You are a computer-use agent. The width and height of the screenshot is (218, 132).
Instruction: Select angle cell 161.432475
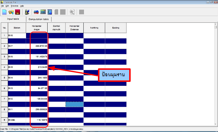37,57
